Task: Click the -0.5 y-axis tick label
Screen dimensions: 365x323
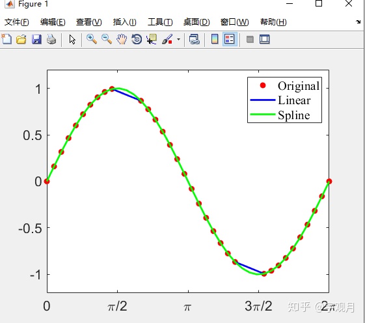Action: pos(31,229)
